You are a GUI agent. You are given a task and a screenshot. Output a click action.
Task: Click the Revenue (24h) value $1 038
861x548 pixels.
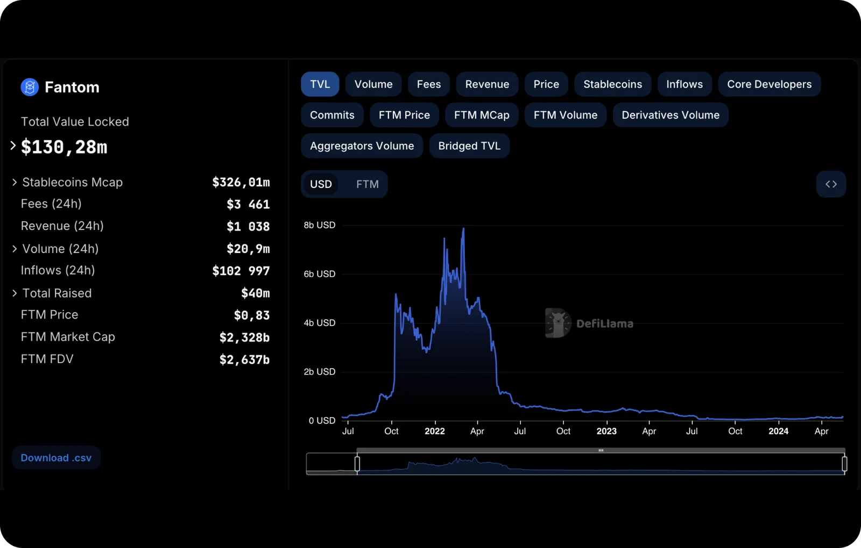tap(248, 227)
